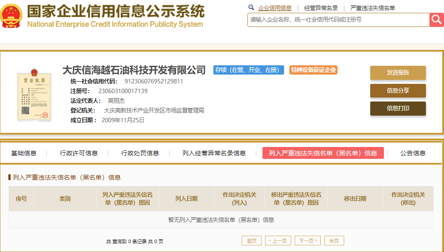This screenshot has height=252, width=444.
Task: Click the section heading 列入严重违法失信名单（黑名单）信息
Action: pyautogui.click(x=67, y=177)
